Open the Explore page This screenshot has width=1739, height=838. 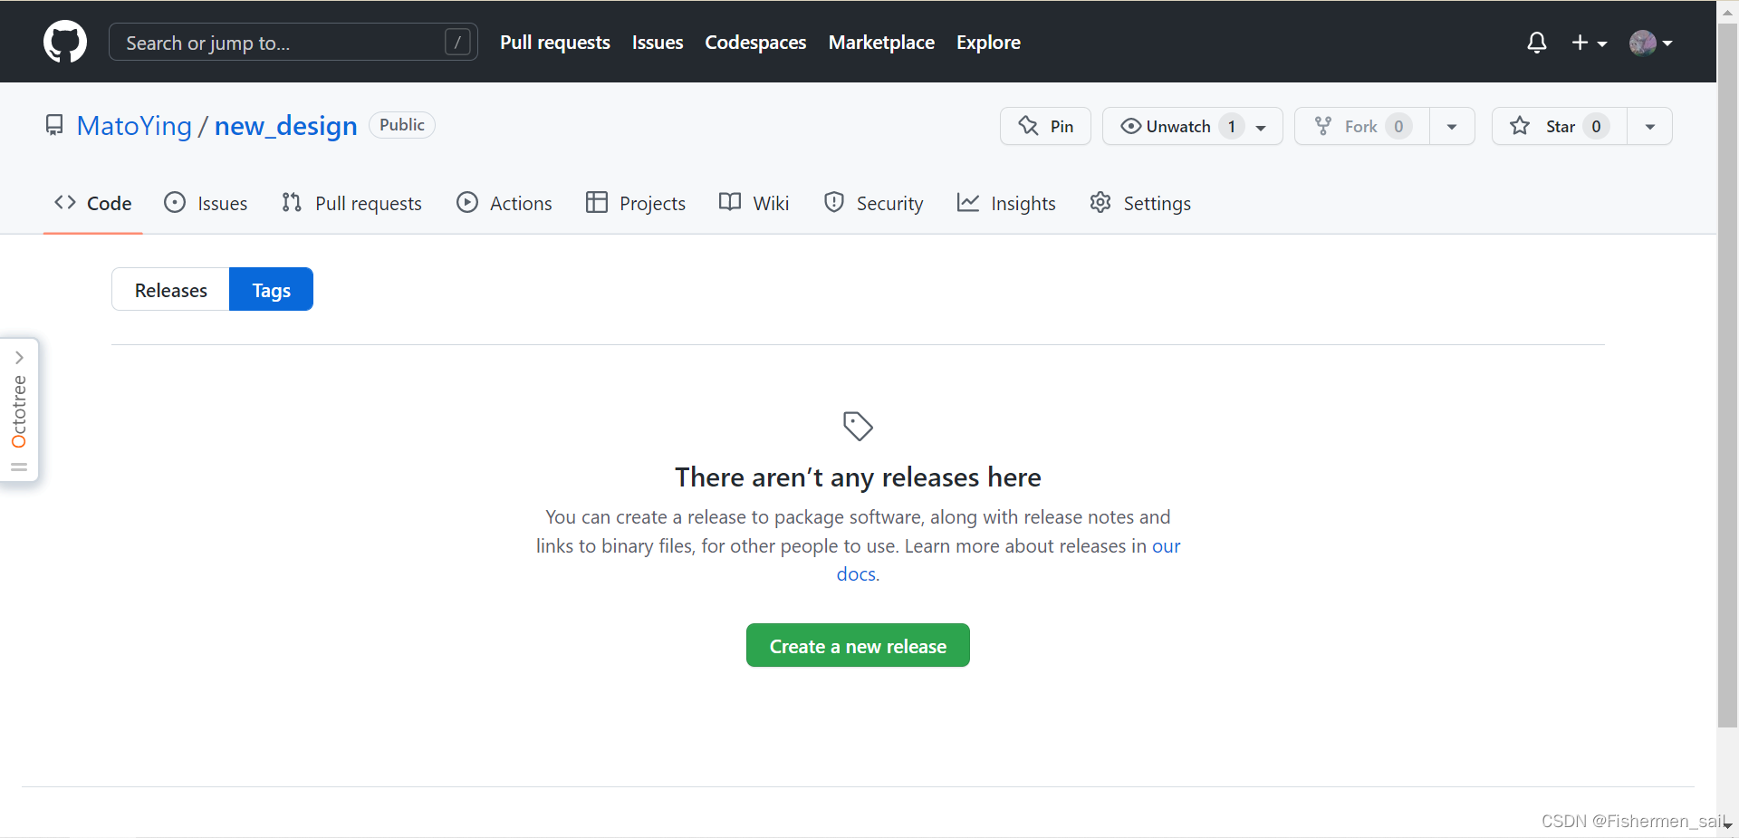point(988,43)
